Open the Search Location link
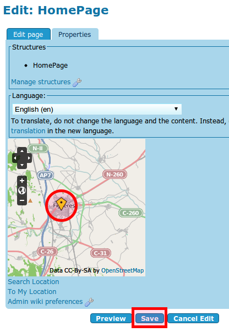 point(34,282)
